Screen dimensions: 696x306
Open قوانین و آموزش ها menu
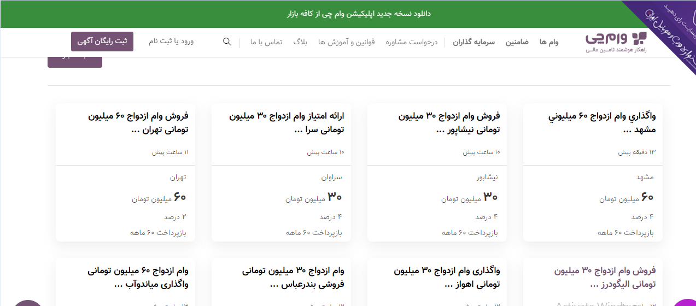[x=347, y=42]
